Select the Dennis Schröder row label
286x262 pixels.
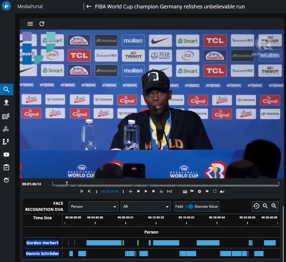[x=42, y=254]
